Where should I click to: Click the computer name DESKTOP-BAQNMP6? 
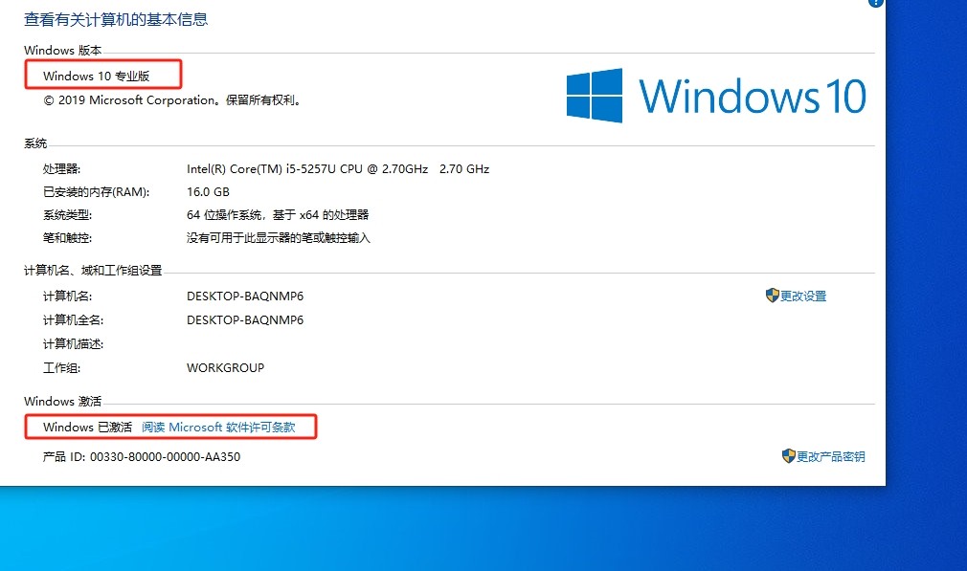245,296
